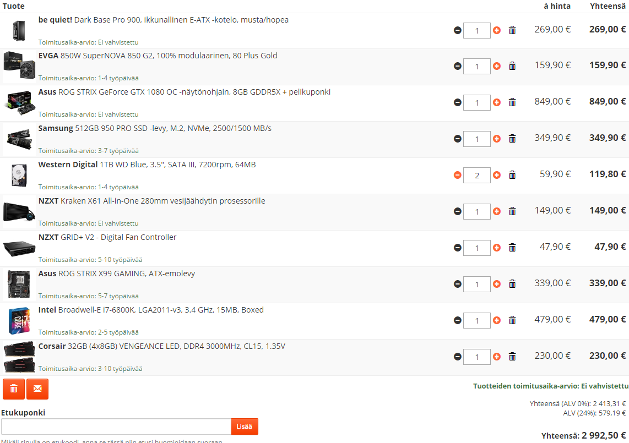The image size is (629, 443).
Task: Remove Western Digital WD Blue with trash icon
Action: pyautogui.click(x=512, y=175)
